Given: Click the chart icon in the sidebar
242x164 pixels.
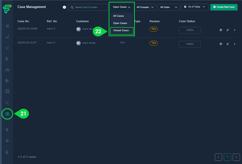Looking at the screenshot, I should [x=7, y=48].
